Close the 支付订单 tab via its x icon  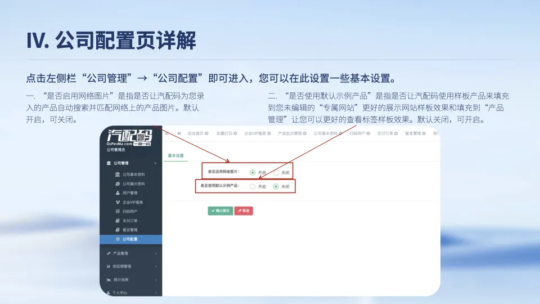(x=396, y=133)
